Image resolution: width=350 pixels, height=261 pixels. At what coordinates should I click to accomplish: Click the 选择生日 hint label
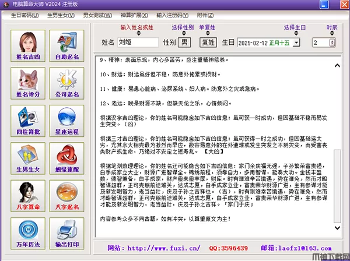tap(295, 27)
